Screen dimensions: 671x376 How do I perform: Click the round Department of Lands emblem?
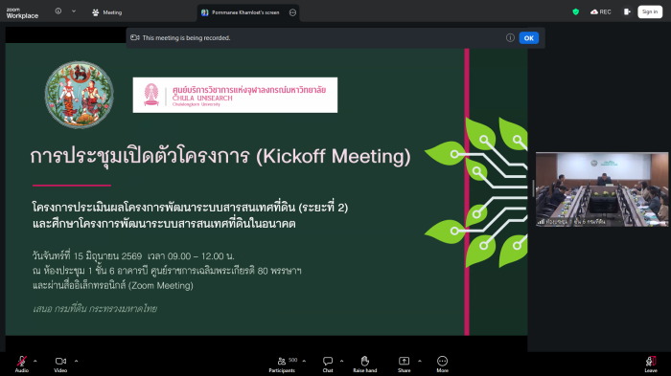point(80,95)
